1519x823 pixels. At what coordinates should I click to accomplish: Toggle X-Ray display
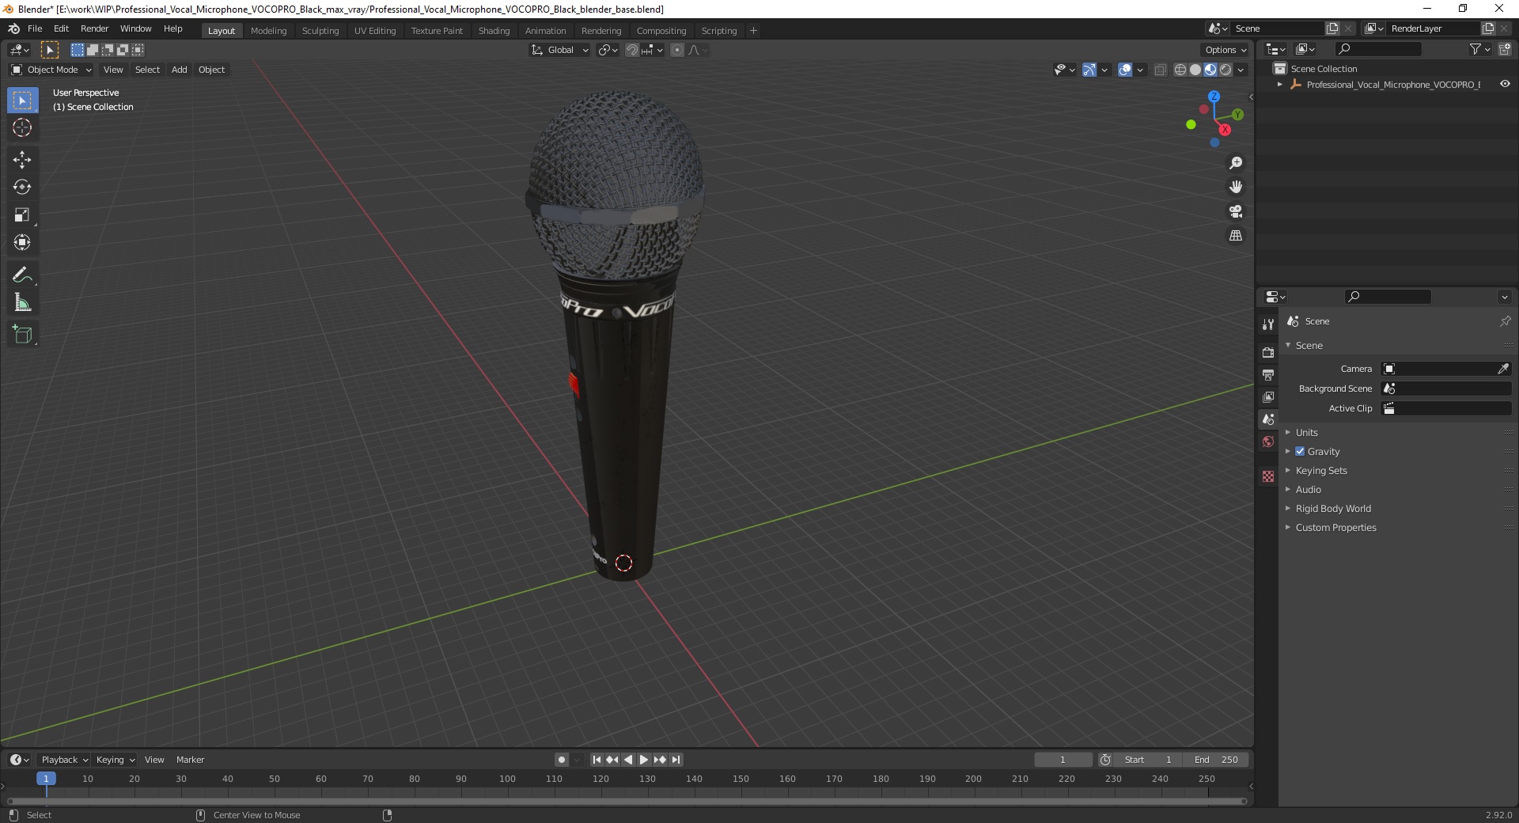point(1161,70)
